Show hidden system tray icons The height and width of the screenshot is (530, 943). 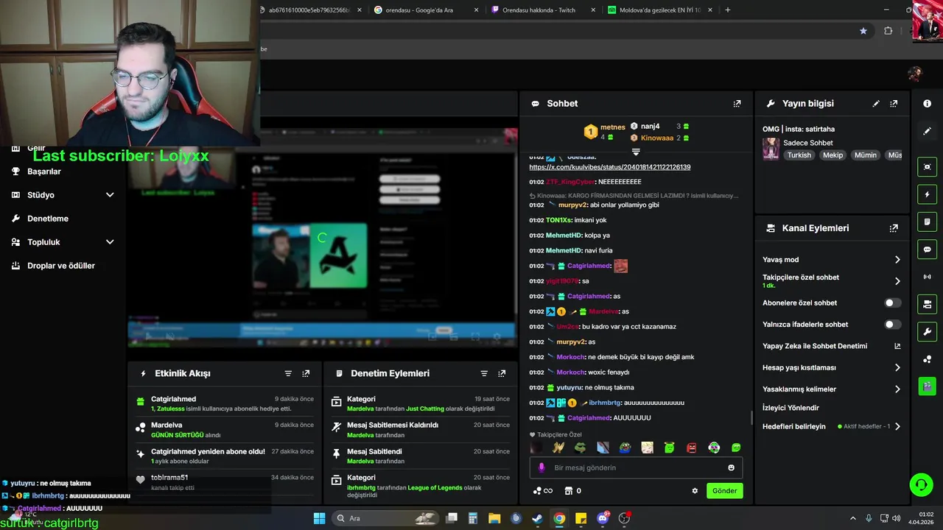(853, 518)
